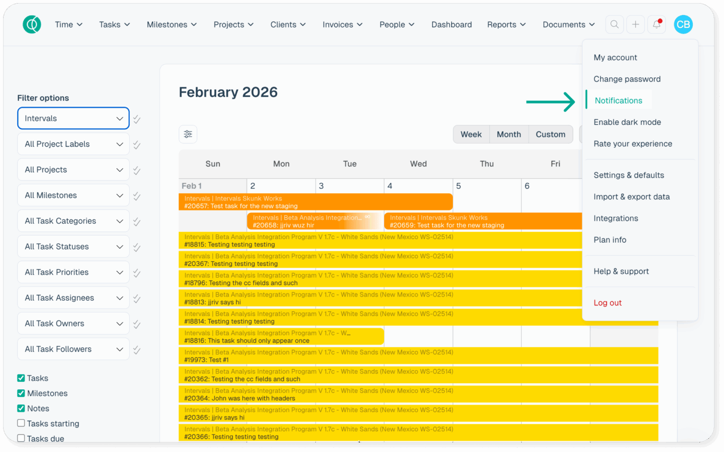
Task: Open the Invoices menu
Action: tap(343, 25)
